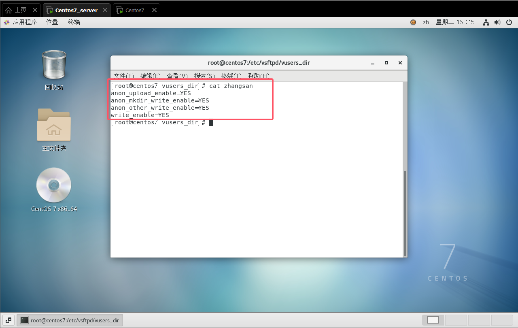Viewport: 518px width, 328px height.
Task: Click the terminal taskbar button at bottom
Action: (70, 320)
